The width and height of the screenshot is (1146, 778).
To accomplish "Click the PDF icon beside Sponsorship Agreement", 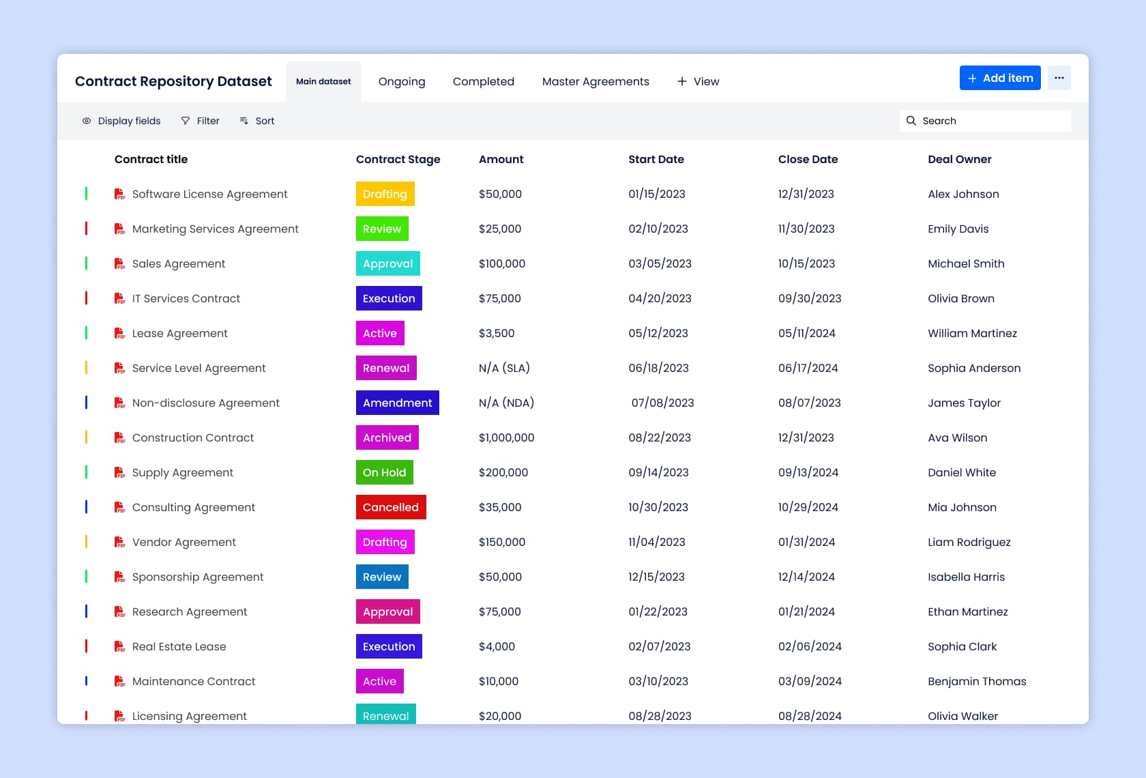I will point(119,577).
